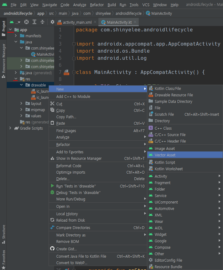The image size is (223, 270).
Task: Expand Gradle Scripts node
Action: (x=10, y=128)
